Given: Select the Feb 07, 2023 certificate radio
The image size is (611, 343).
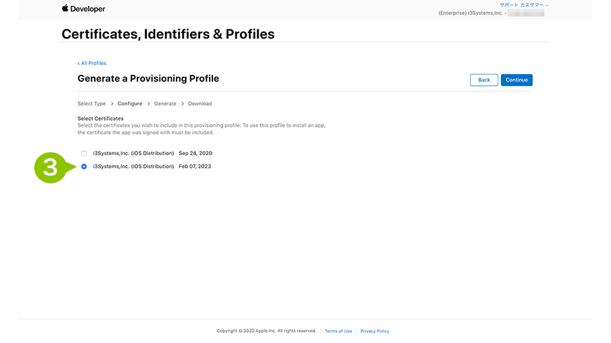Looking at the screenshot, I should click(x=84, y=167).
